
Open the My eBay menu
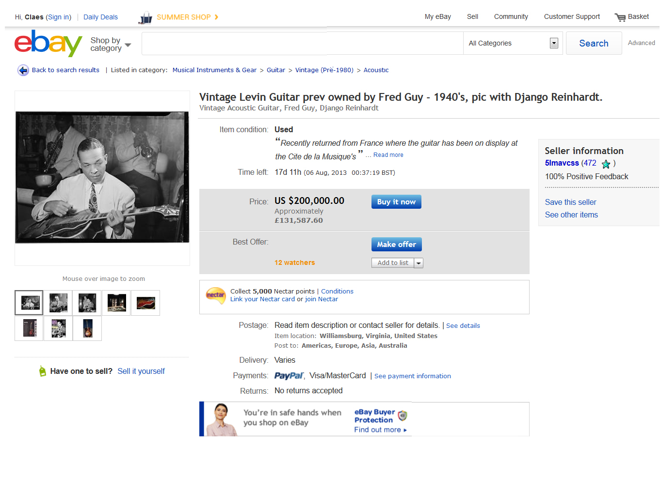pyautogui.click(x=437, y=16)
